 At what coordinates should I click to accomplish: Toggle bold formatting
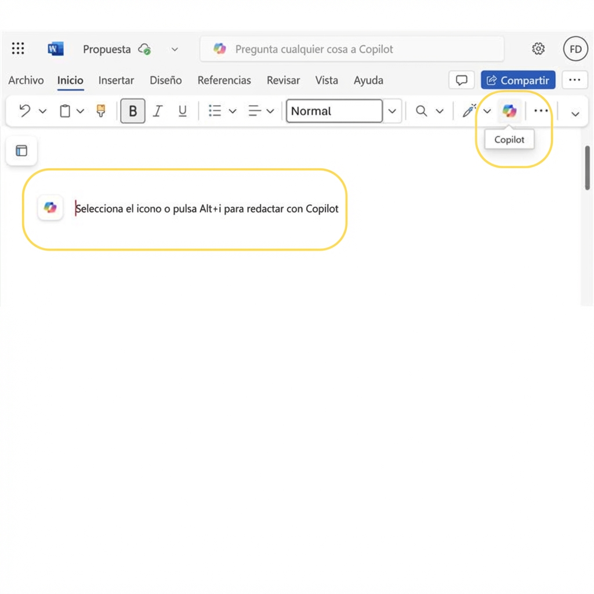click(133, 111)
